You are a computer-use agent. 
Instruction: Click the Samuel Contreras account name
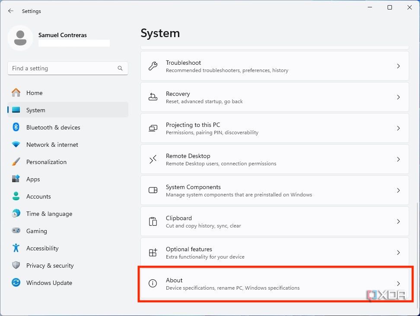pos(62,35)
